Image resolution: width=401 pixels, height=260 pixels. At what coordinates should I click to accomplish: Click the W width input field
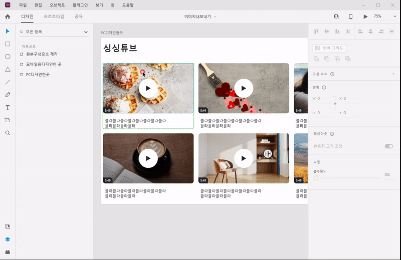point(325,99)
